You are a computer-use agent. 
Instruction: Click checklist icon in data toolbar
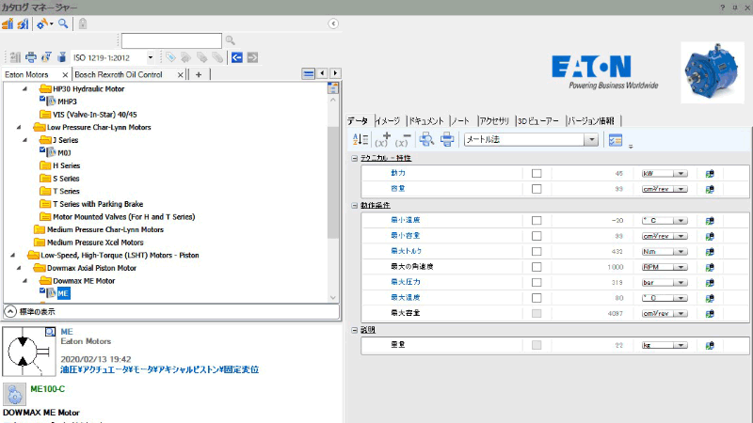click(616, 140)
